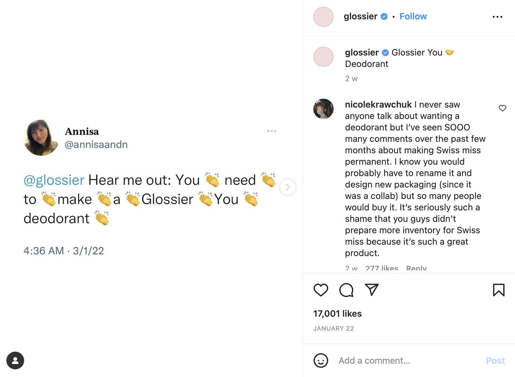
Task: Share the post via the paper plane icon
Action: 371,290
